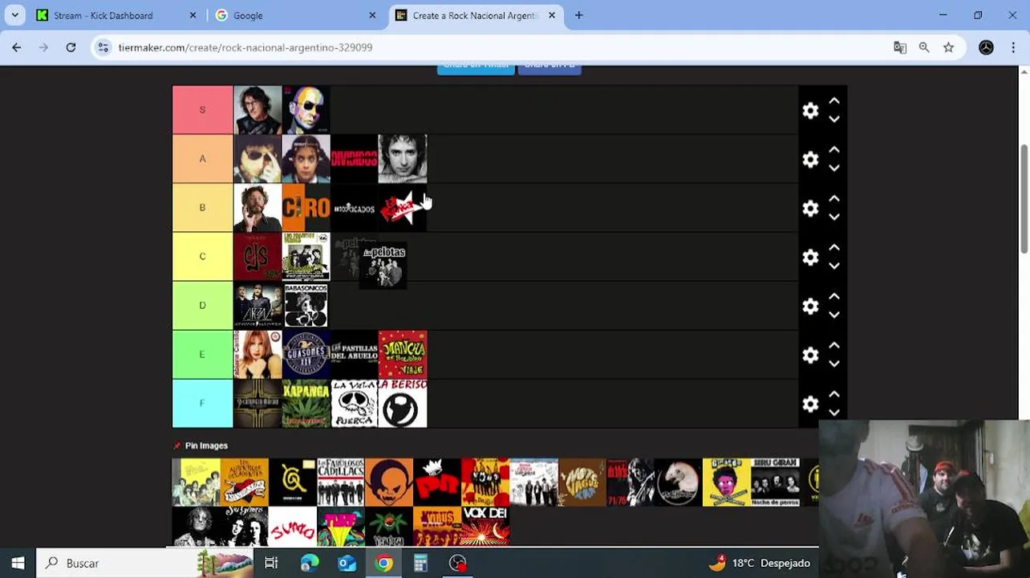Pick the La Vela Puerca image
1030x578 pixels.
pos(354,404)
